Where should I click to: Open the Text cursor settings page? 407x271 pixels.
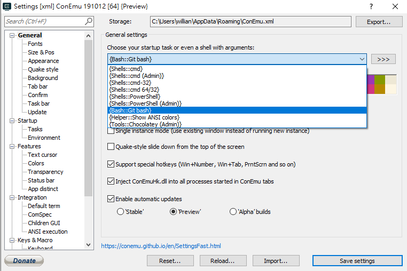click(43, 155)
